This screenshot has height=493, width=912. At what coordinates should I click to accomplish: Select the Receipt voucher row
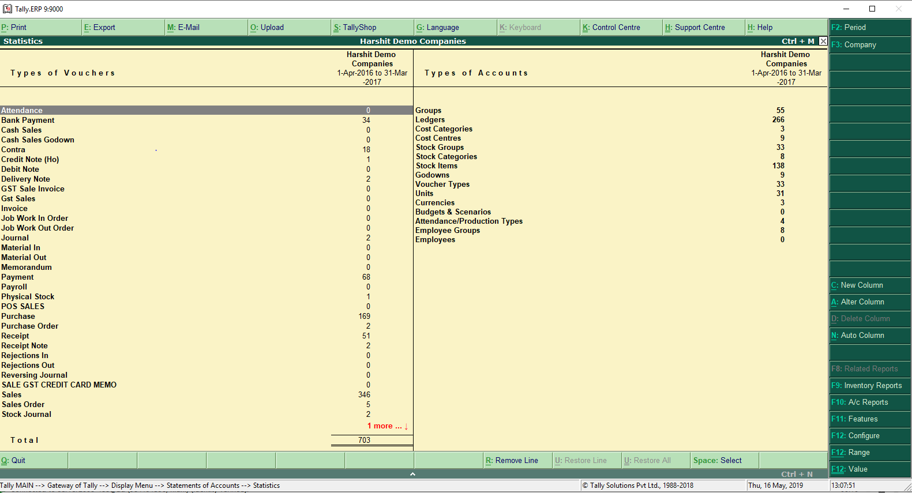tap(206, 336)
